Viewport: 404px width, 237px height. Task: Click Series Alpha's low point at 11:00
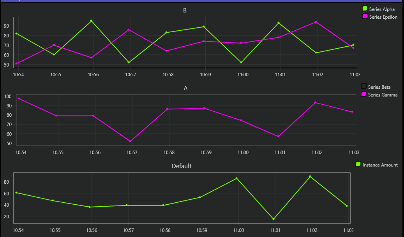[241, 62]
